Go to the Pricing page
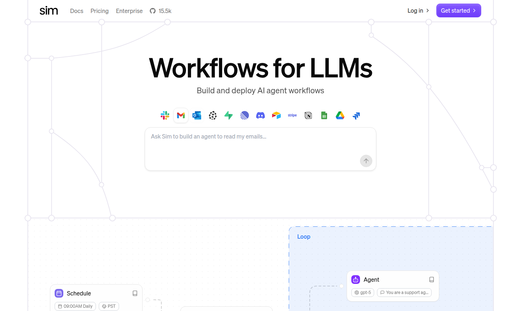The height and width of the screenshot is (311, 521). pos(99,11)
